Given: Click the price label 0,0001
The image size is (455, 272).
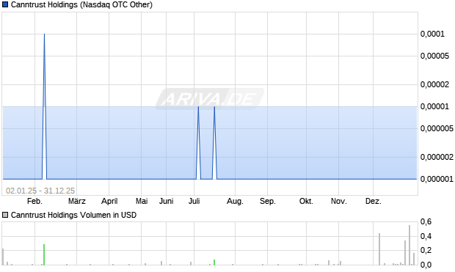Looking at the screenshot, I should (432, 34).
